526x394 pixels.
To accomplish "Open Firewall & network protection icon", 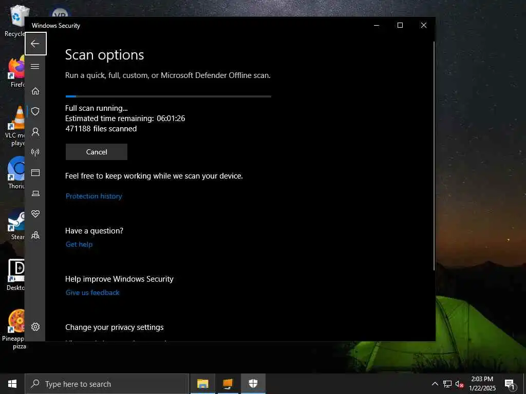I will coord(35,152).
